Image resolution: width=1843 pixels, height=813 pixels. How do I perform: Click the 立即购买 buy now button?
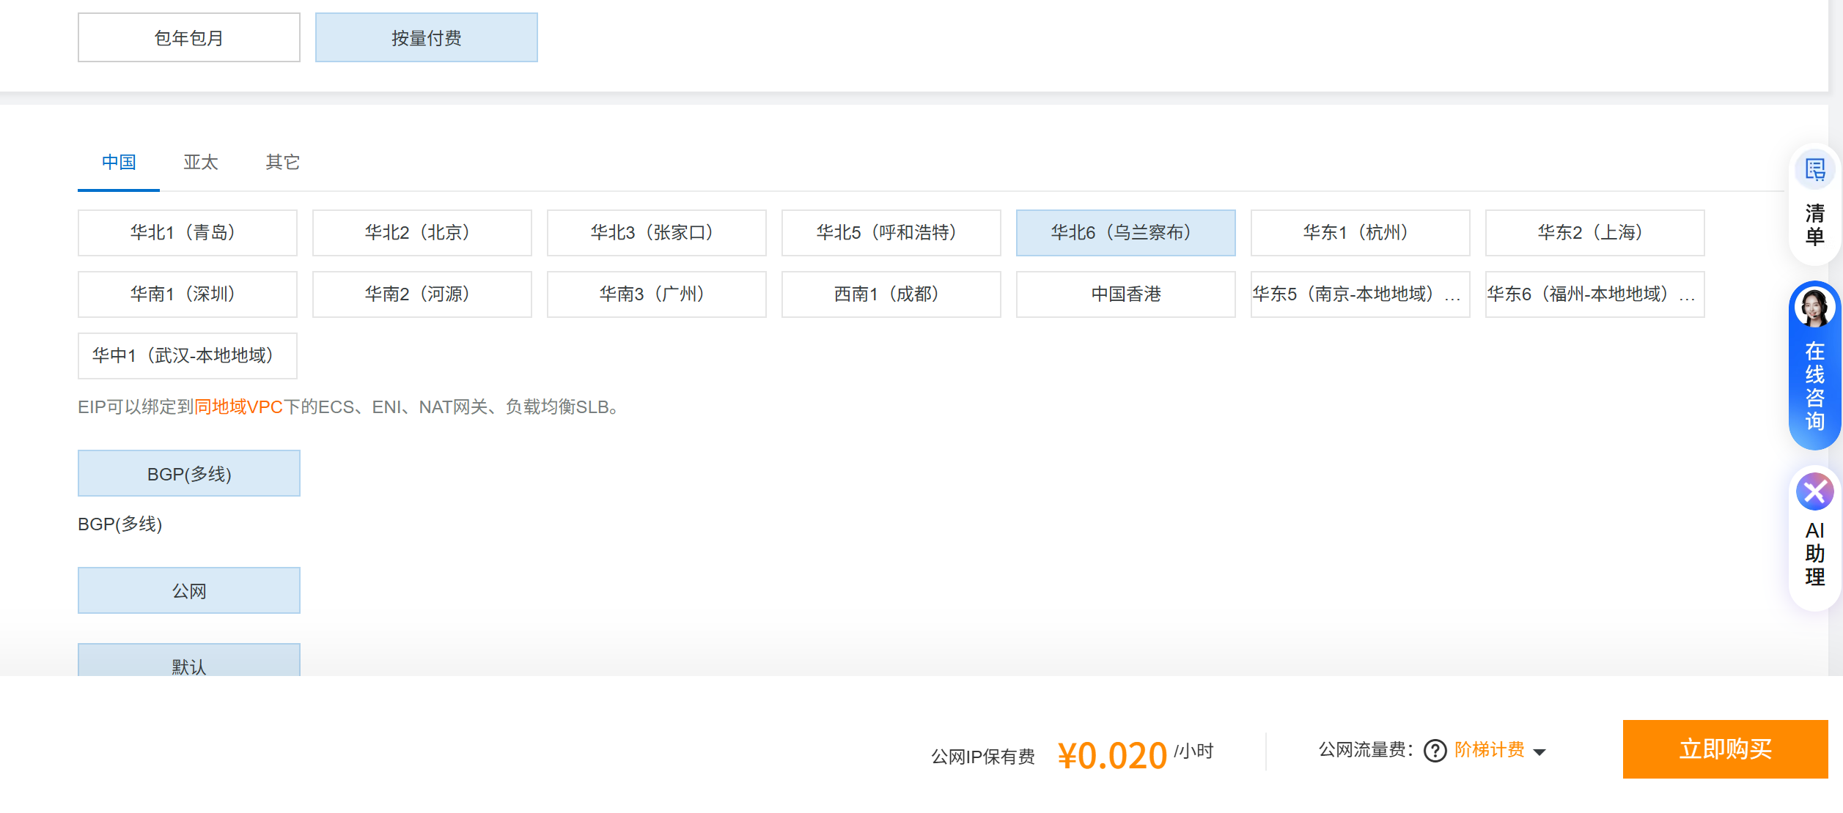click(x=1724, y=749)
